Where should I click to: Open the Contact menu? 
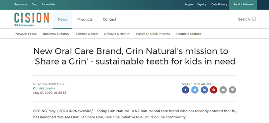click(110, 19)
